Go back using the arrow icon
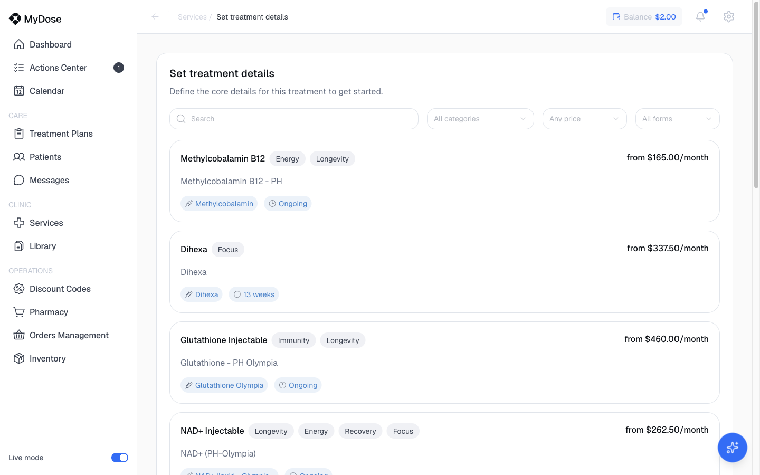760x475 pixels. tap(155, 17)
